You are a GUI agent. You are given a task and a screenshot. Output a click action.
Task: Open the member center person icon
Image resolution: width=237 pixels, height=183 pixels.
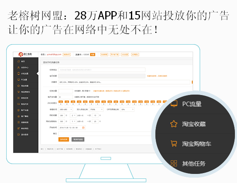coord(19,67)
